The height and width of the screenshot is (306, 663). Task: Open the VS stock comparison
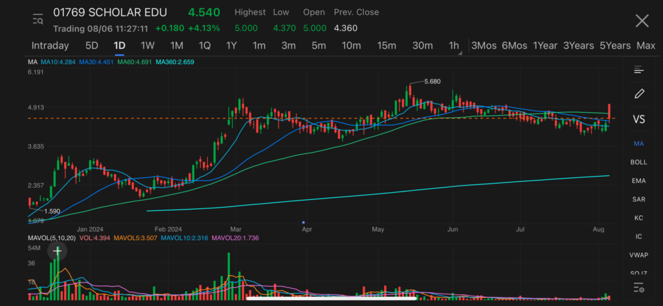pos(638,119)
